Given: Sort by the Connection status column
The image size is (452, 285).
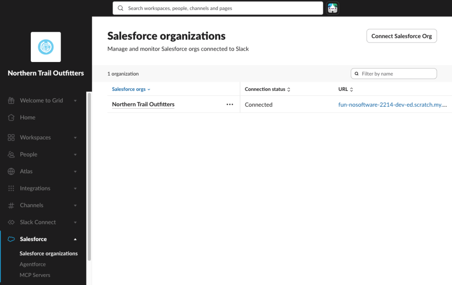Looking at the screenshot, I should 268,89.
